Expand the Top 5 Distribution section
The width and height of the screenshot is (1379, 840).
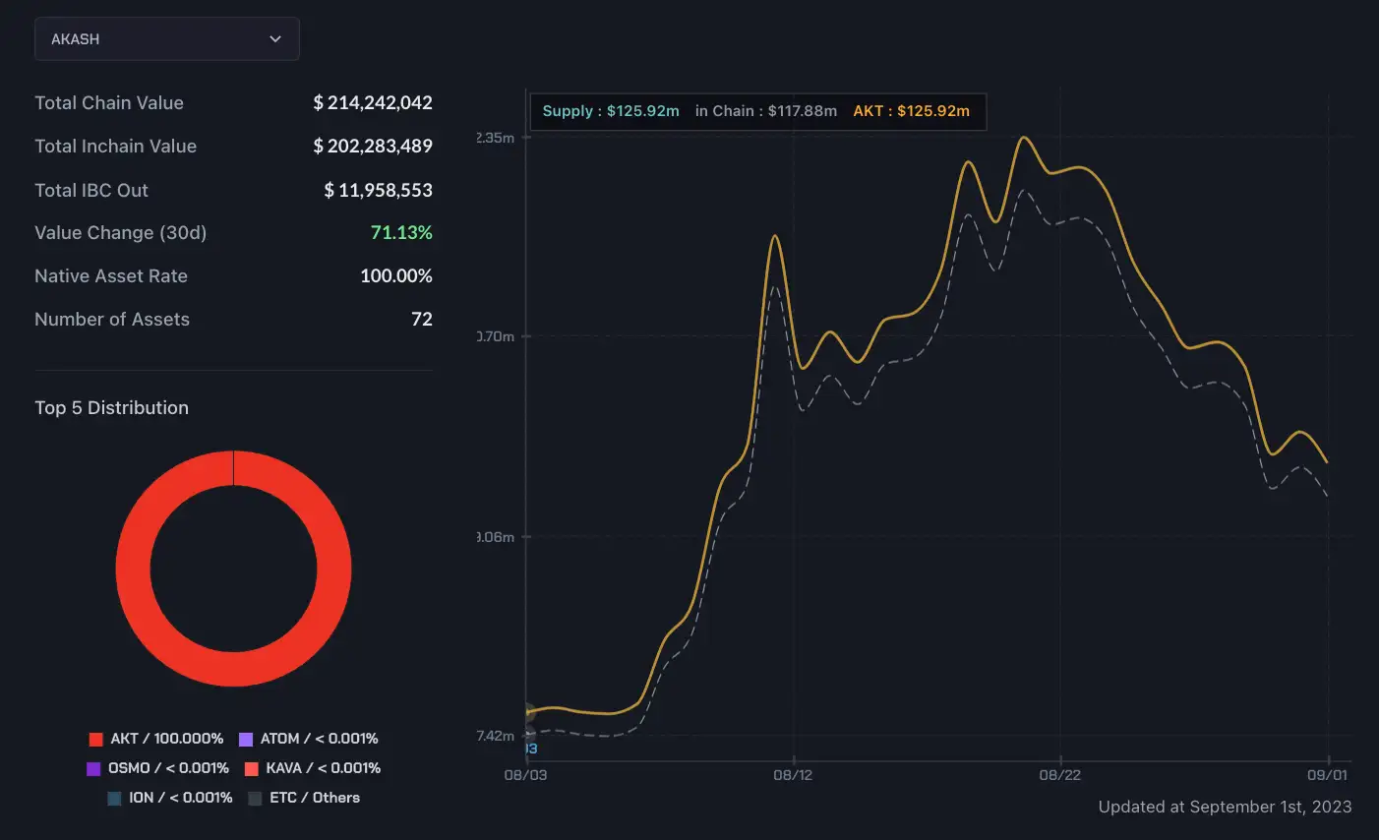[x=111, y=407]
